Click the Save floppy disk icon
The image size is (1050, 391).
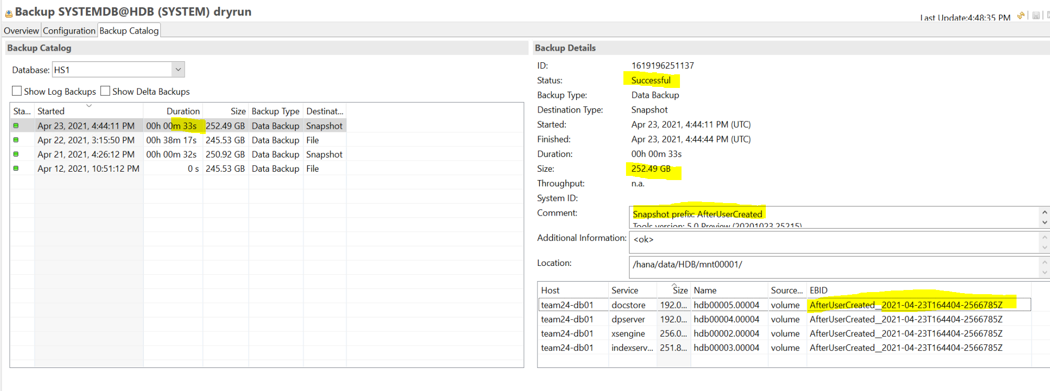point(1036,16)
